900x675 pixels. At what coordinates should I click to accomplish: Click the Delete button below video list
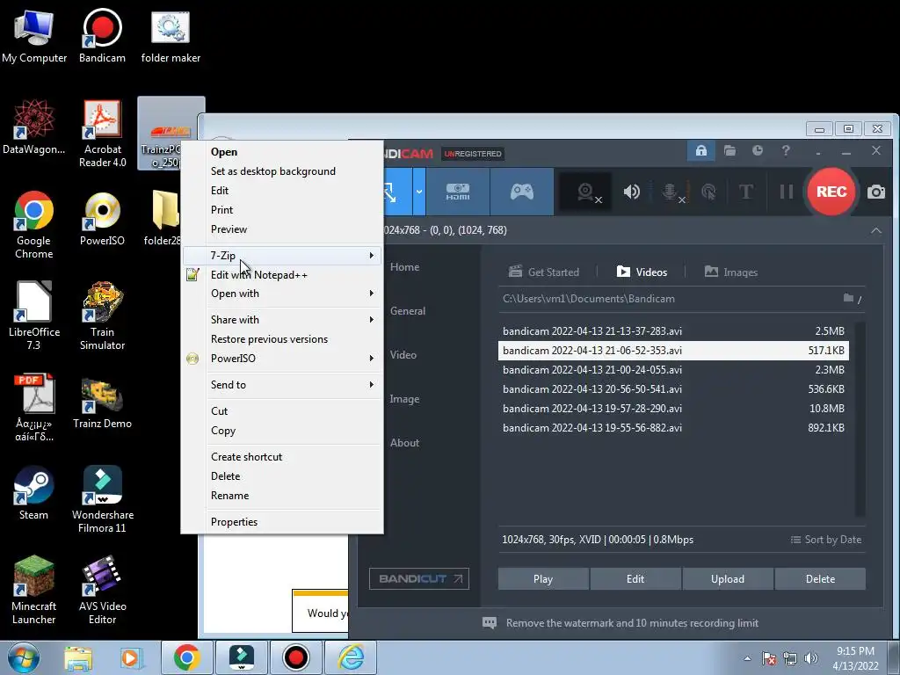820,579
